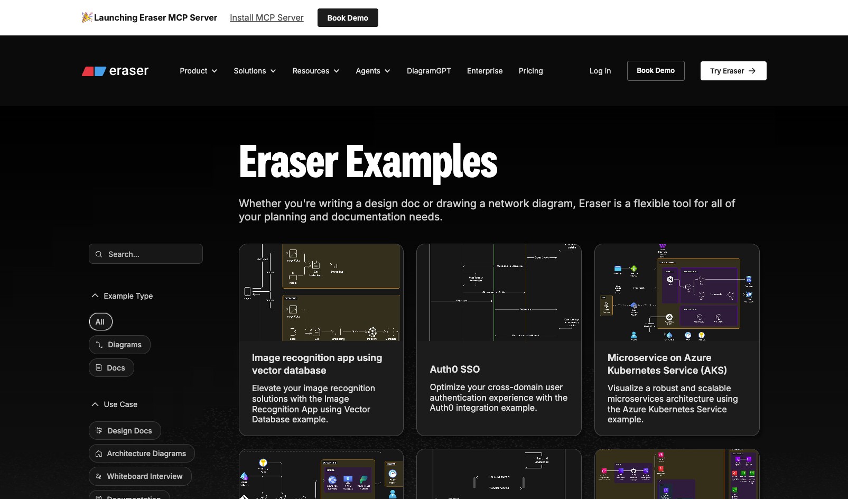This screenshot has height=499, width=848.
Task: Click the Whiteboard Interview use case icon
Action: 99,476
